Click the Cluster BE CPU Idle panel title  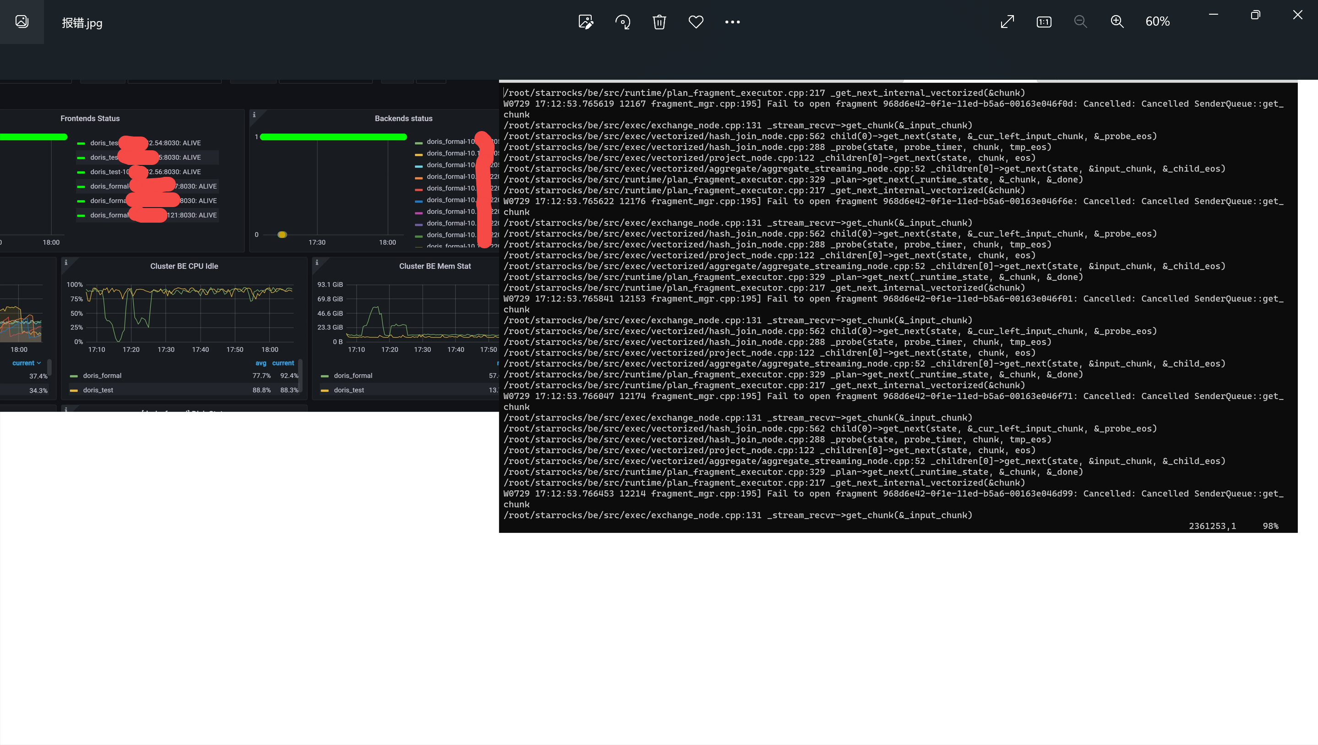click(184, 266)
